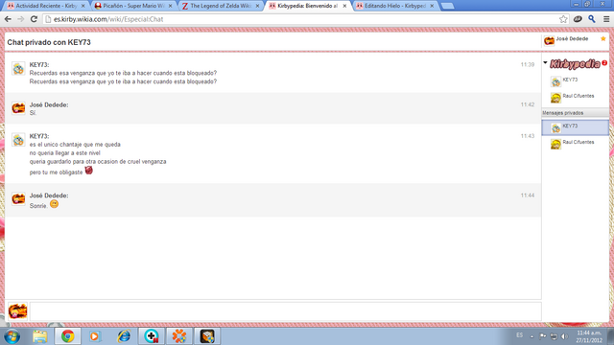This screenshot has height=345, width=614.
Task: Open Google Chrome from the taskbar
Action: coord(67,336)
